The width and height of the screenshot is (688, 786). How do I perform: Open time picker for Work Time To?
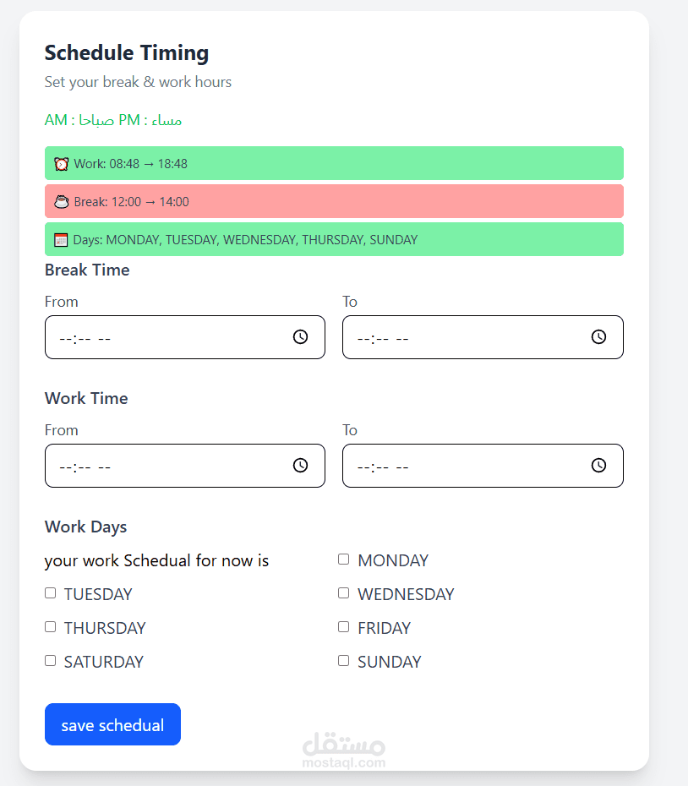pyautogui.click(x=598, y=466)
